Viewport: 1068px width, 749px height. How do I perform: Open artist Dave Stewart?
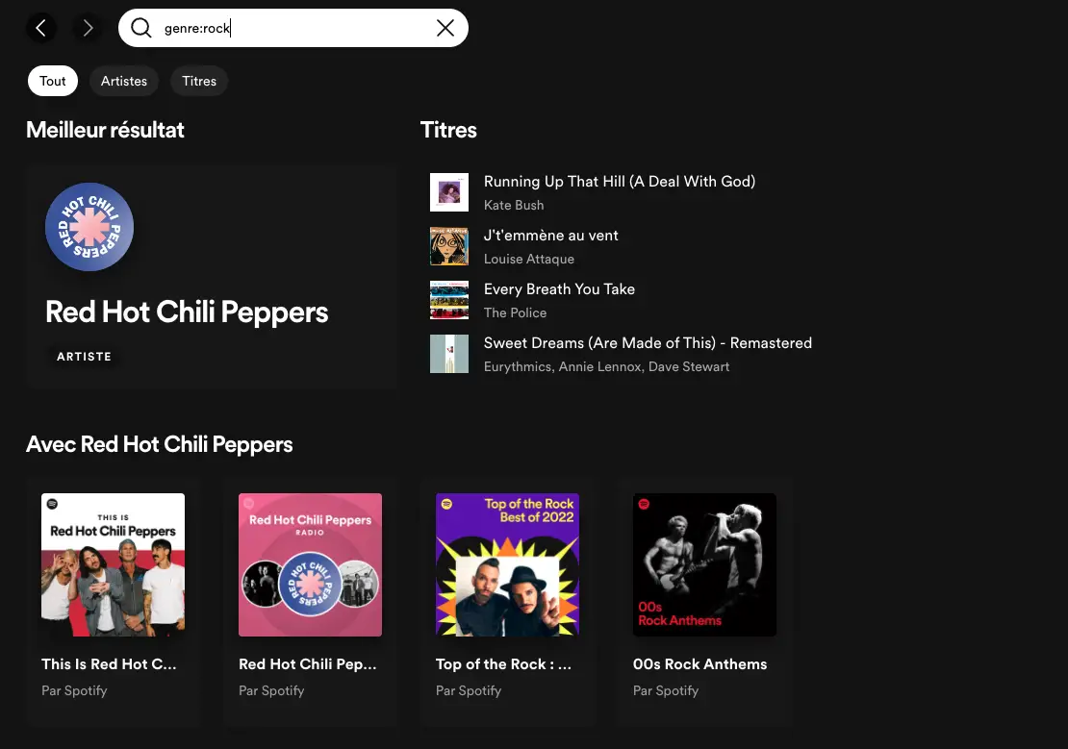689,366
